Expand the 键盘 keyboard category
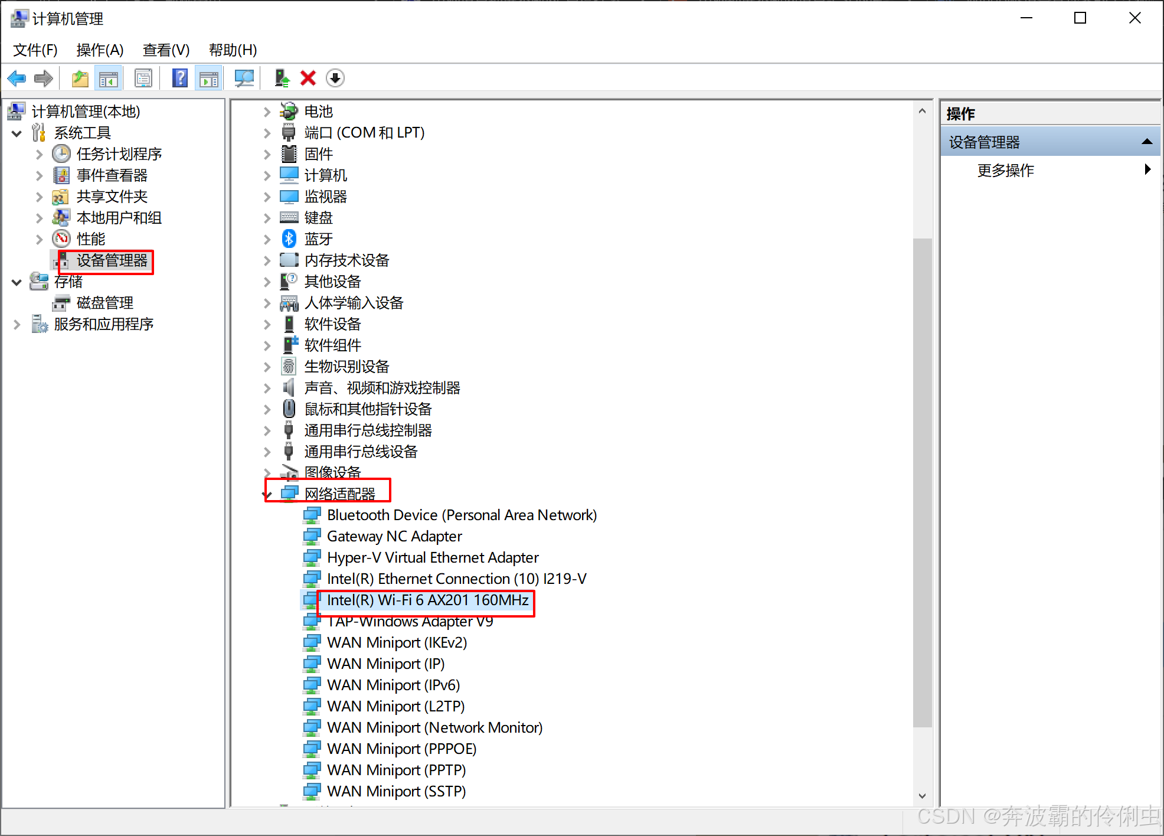 pos(267,218)
